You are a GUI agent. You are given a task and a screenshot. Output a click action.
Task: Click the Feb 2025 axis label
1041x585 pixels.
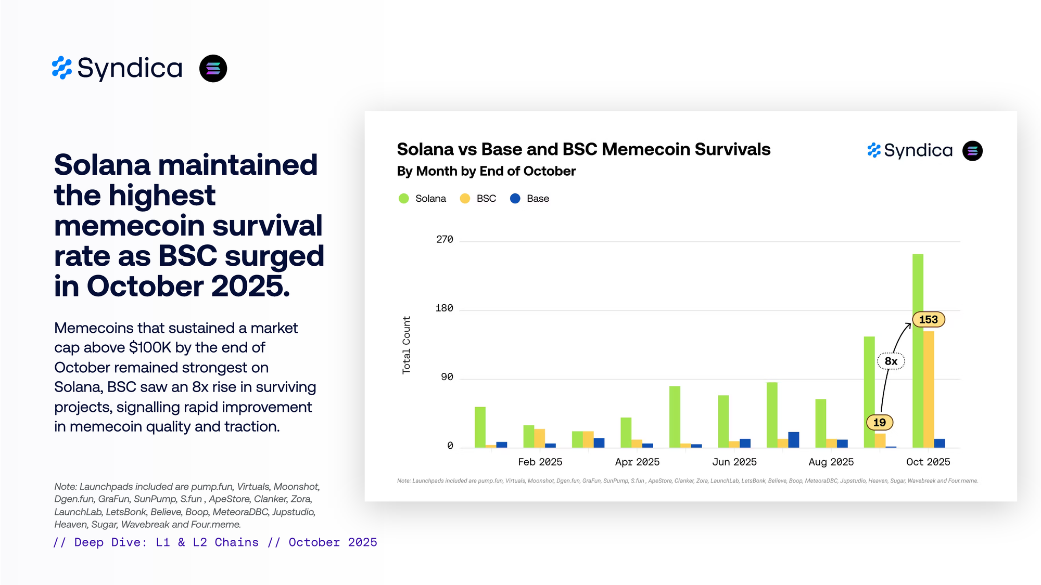click(x=540, y=462)
